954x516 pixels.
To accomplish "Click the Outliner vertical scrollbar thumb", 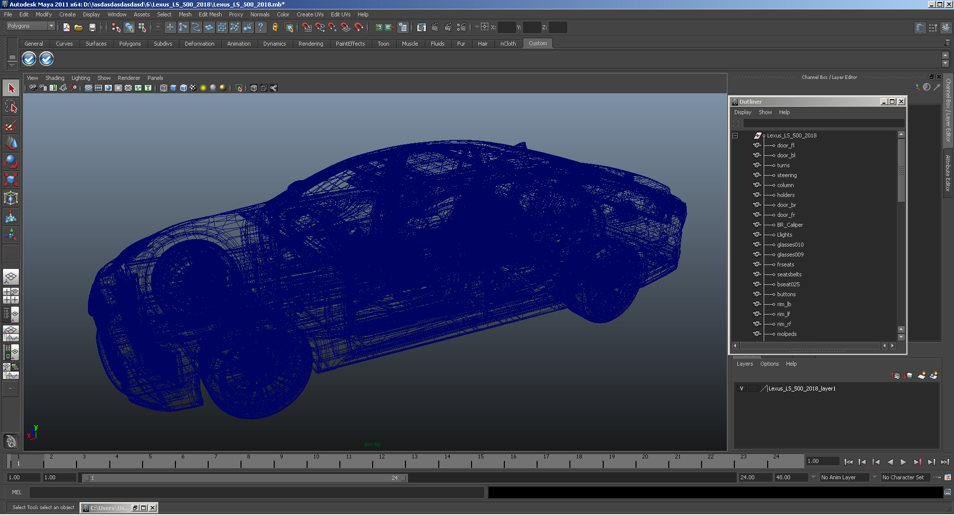I will click(x=901, y=170).
